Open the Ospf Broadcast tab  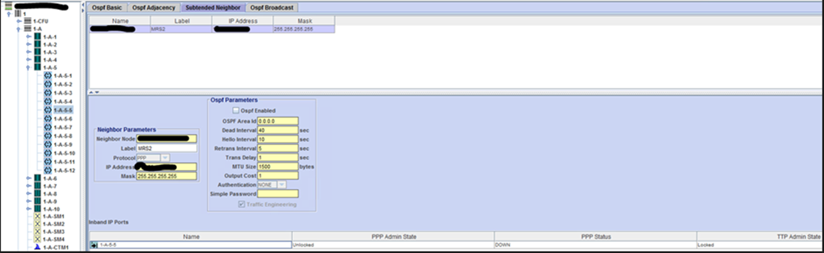click(x=272, y=8)
